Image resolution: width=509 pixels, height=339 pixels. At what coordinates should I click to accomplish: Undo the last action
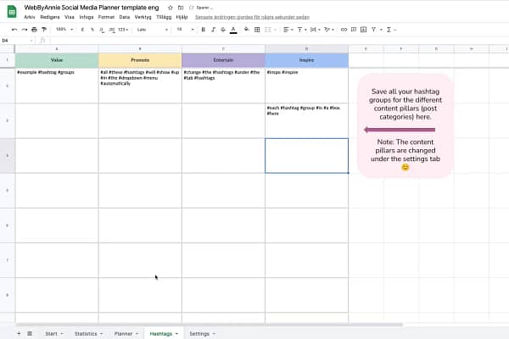tap(14, 30)
